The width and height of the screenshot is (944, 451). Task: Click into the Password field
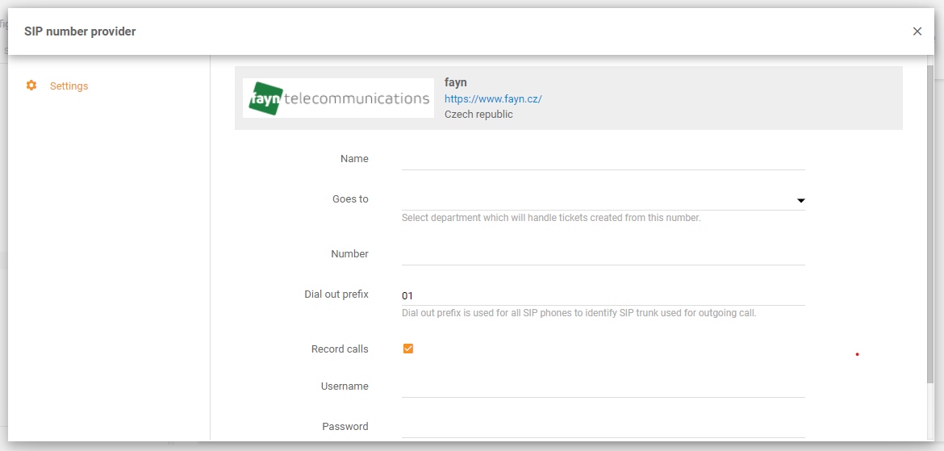pyautogui.click(x=603, y=428)
